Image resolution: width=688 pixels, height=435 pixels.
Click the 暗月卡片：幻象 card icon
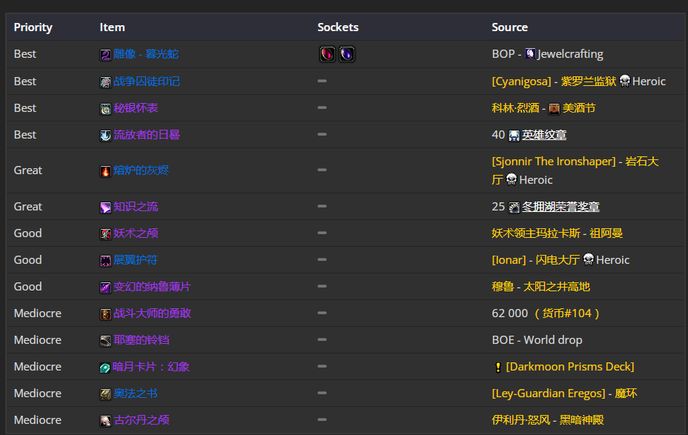[x=105, y=368]
